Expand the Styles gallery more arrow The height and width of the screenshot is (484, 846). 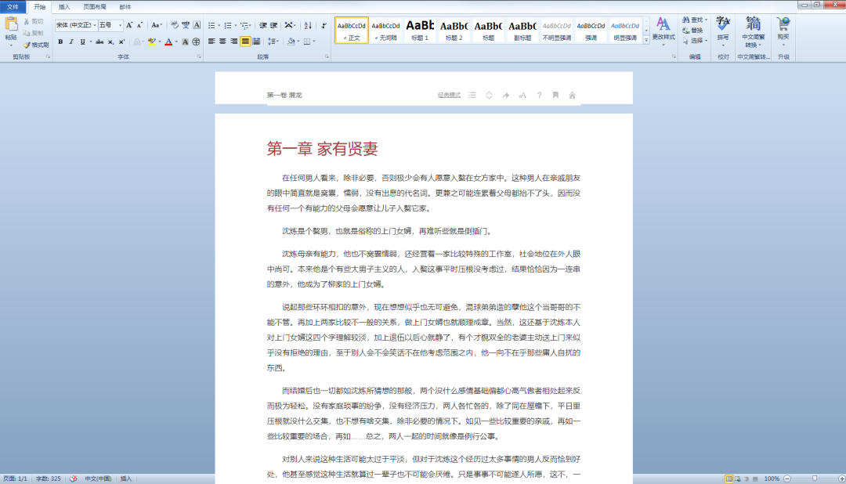tap(645, 40)
